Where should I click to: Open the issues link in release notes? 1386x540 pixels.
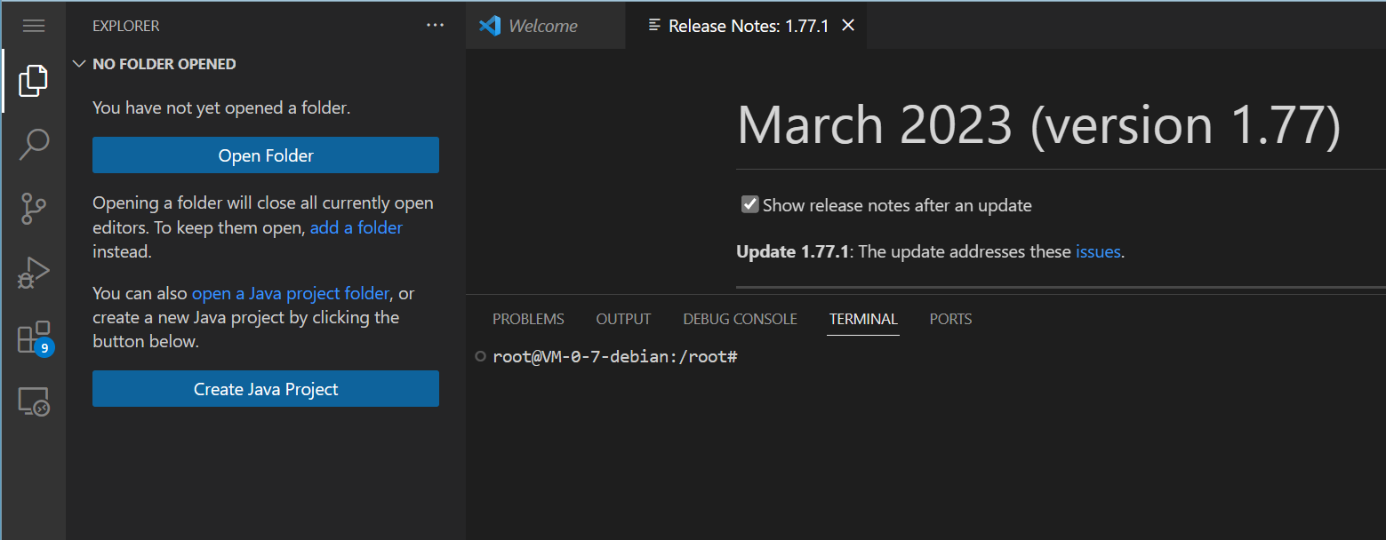coord(1098,251)
